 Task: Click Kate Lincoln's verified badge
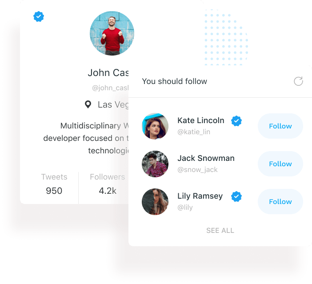click(x=236, y=121)
